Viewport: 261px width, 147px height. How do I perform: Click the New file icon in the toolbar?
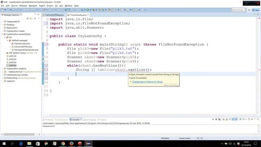(x=2, y=10)
